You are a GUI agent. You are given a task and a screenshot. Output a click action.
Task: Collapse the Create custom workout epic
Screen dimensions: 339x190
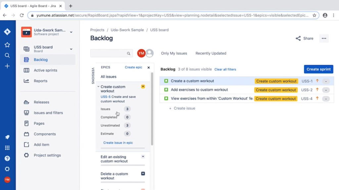coord(98,86)
